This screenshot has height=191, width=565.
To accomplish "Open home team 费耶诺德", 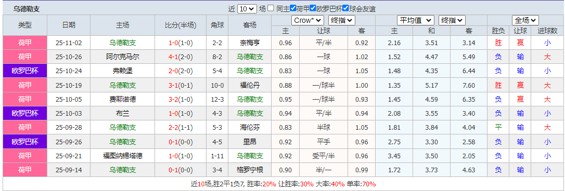I will [123, 99].
